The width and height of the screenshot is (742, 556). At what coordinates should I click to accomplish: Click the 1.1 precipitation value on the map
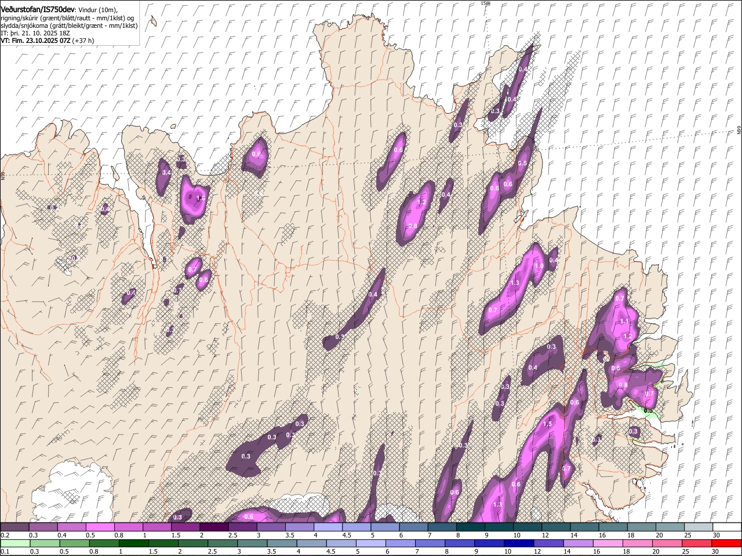(624, 321)
